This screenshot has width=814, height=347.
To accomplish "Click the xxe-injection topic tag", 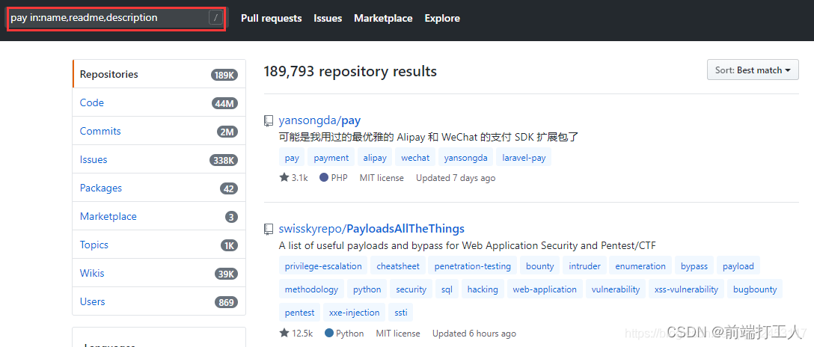I will 354,313.
